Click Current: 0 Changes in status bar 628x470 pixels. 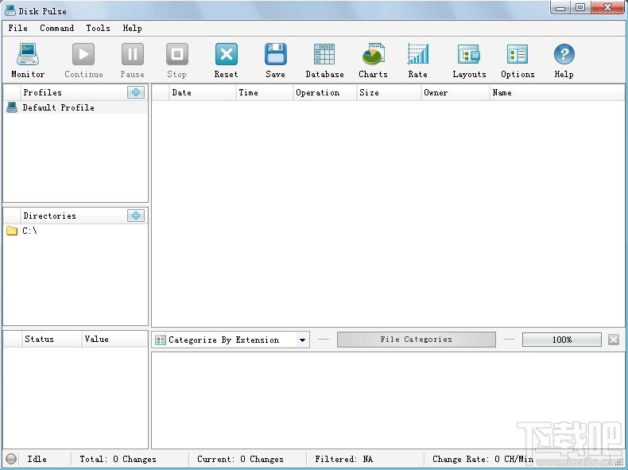[x=240, y=459]
